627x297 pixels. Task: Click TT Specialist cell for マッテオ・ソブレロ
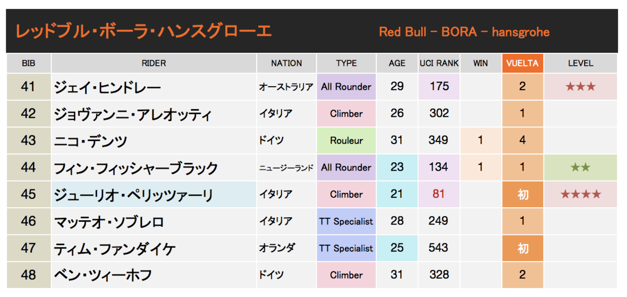tap(346, 221)
